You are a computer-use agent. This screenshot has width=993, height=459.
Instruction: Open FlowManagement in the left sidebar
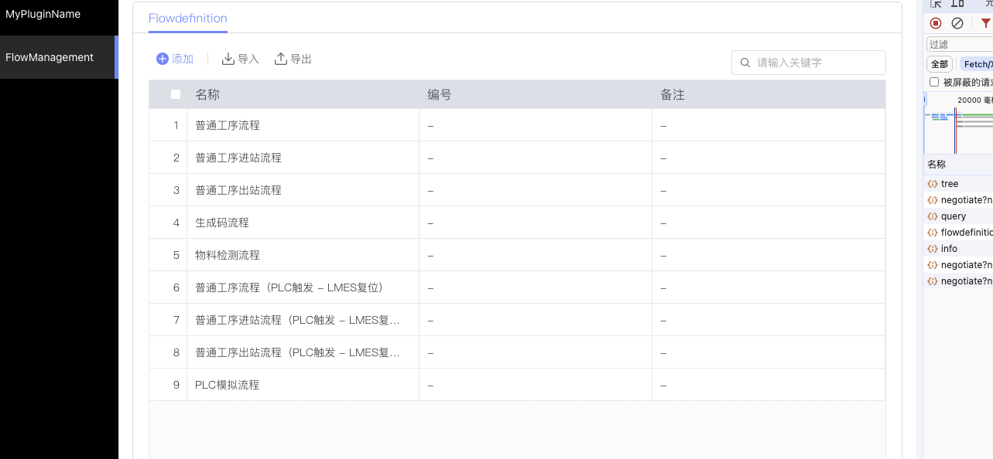point(50,57)
